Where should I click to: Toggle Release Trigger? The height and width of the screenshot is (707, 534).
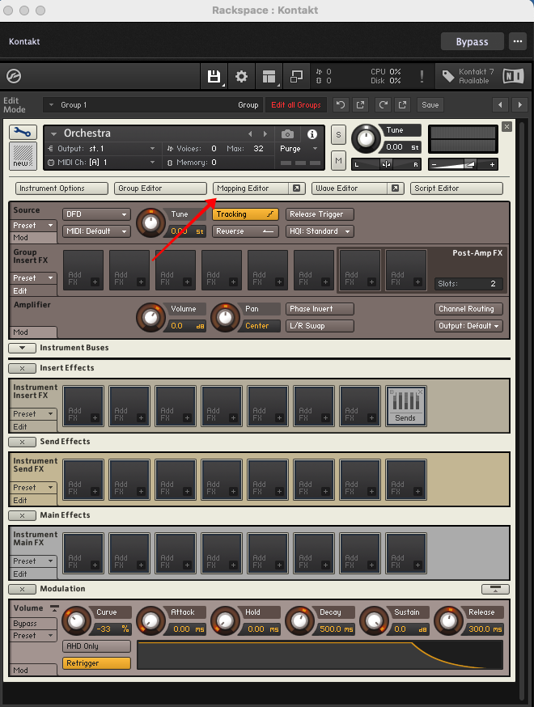click(320, 214)
